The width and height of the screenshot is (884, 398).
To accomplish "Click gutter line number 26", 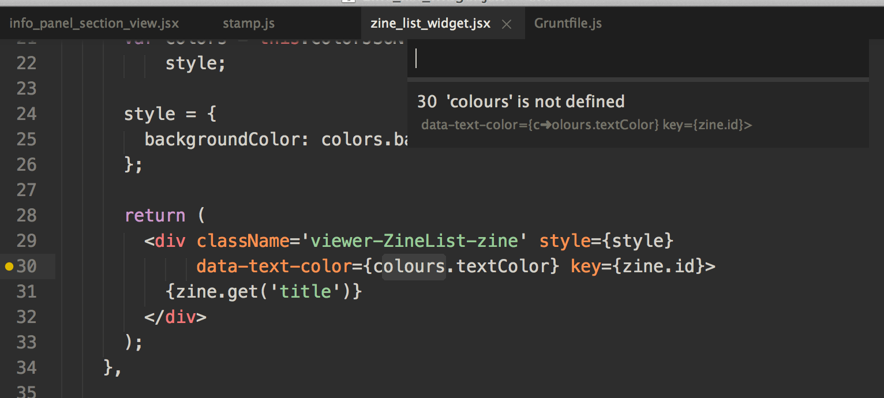I will (x=27, y=164).
